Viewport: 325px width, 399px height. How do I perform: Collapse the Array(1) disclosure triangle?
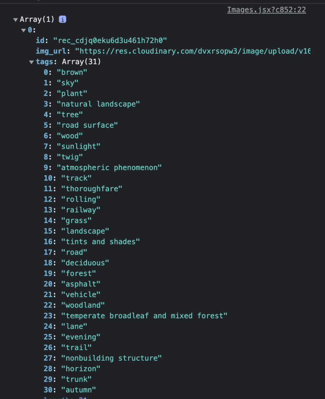[x=15, y=19]
